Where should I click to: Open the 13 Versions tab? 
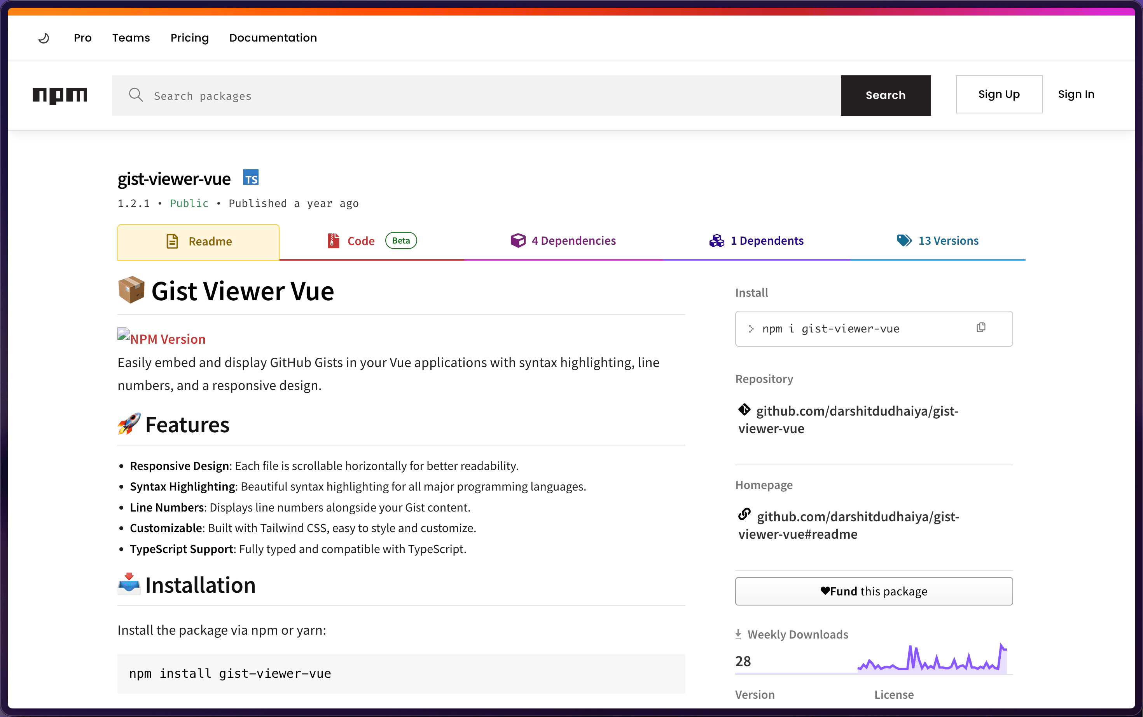pos(937,241)
